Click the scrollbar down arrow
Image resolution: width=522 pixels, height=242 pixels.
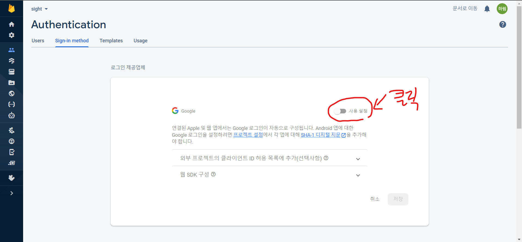tap(519, 240)
